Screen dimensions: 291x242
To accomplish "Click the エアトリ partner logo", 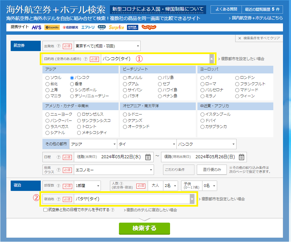I will 88,27.
